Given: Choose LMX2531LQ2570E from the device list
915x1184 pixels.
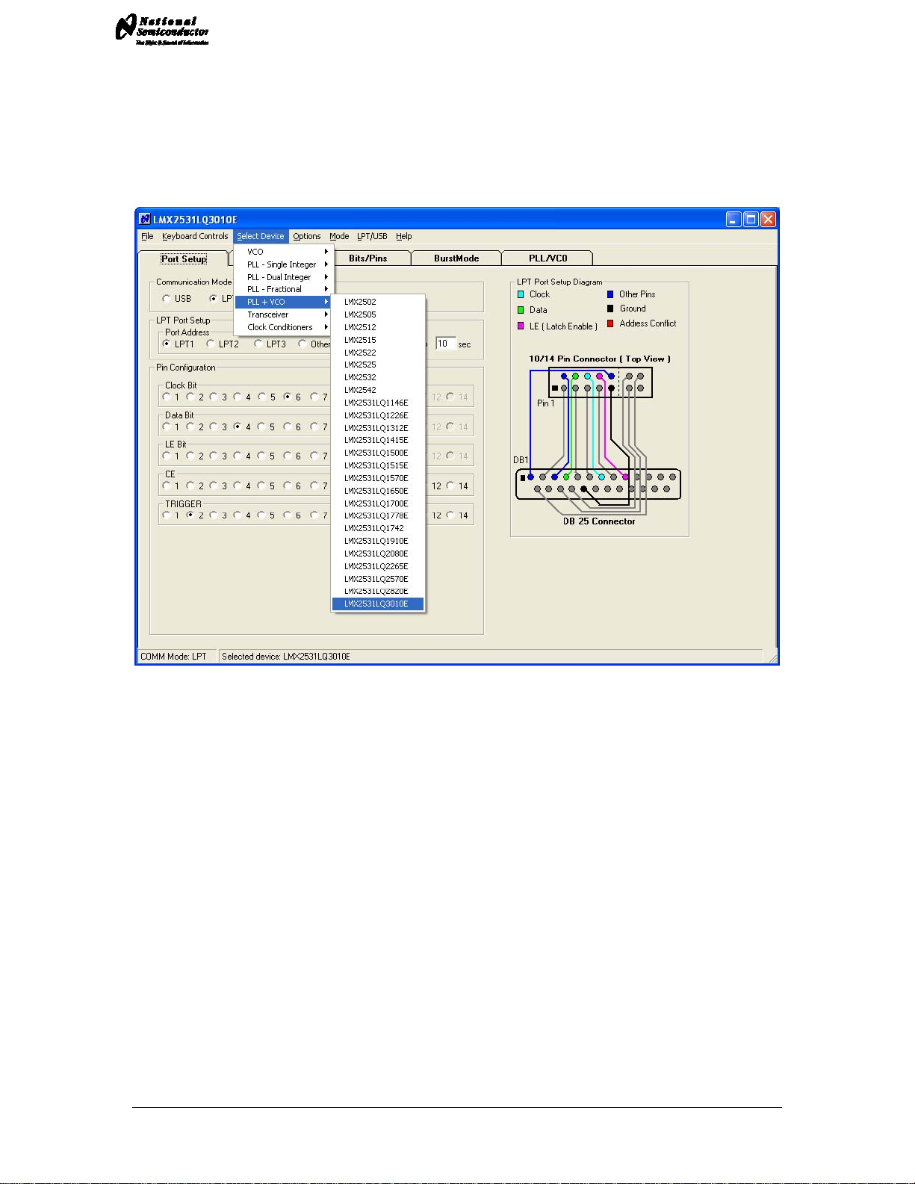Looking at the screenshot, I should 378,579.
